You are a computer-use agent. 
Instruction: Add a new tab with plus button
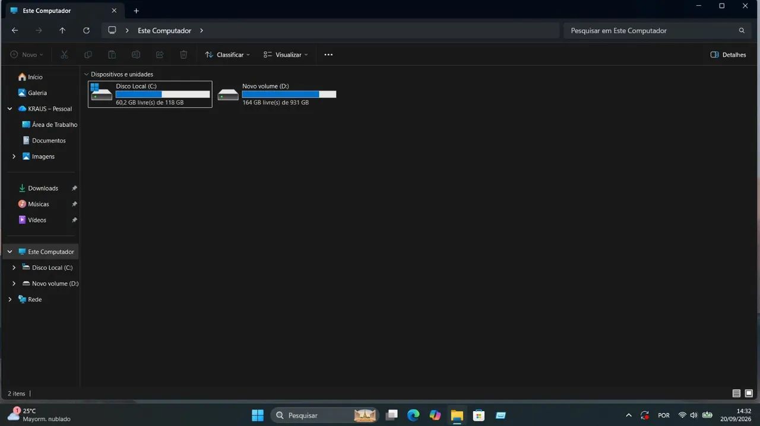click(x=136, y=11)
